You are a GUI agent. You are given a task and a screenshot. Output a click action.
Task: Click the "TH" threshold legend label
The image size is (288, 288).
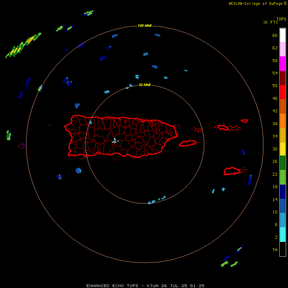pos(275,250)
